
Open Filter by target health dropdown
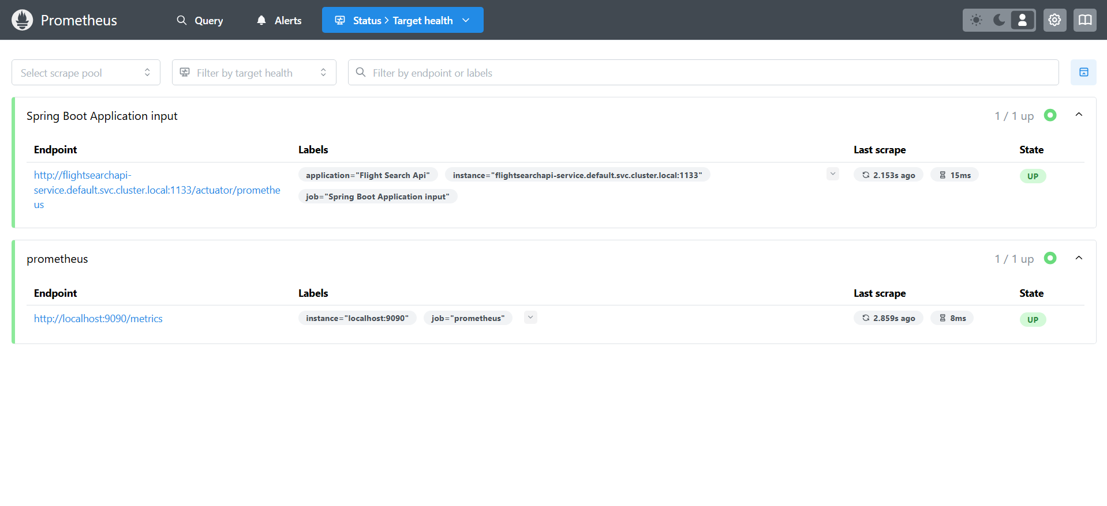tap(254, 73)
